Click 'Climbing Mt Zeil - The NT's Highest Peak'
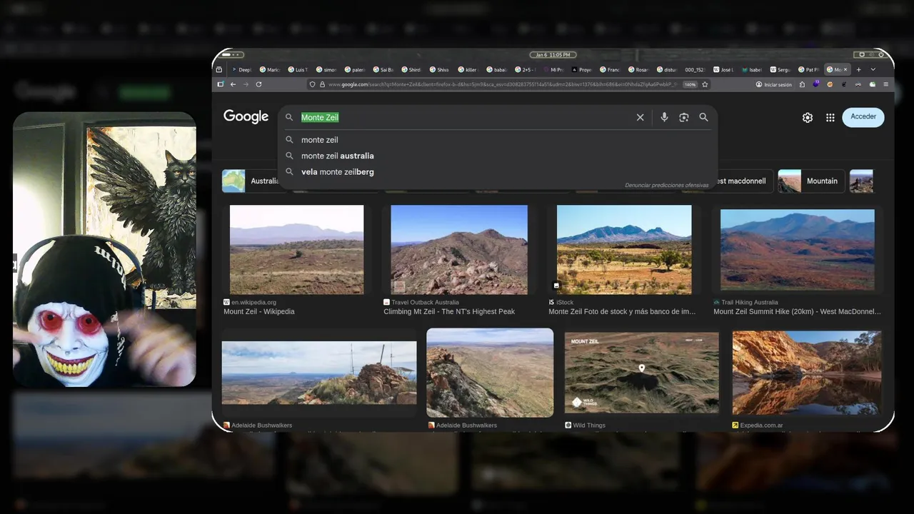The height and width of the screenshot is (514, 914). pos(449,312)
